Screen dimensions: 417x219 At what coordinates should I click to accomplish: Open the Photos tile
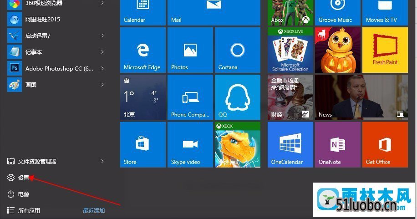coord(190,50)
